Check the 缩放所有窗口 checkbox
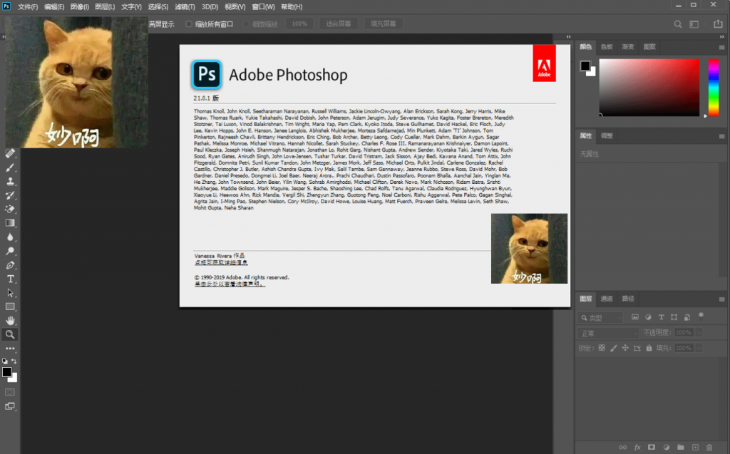 pos(188,24)
